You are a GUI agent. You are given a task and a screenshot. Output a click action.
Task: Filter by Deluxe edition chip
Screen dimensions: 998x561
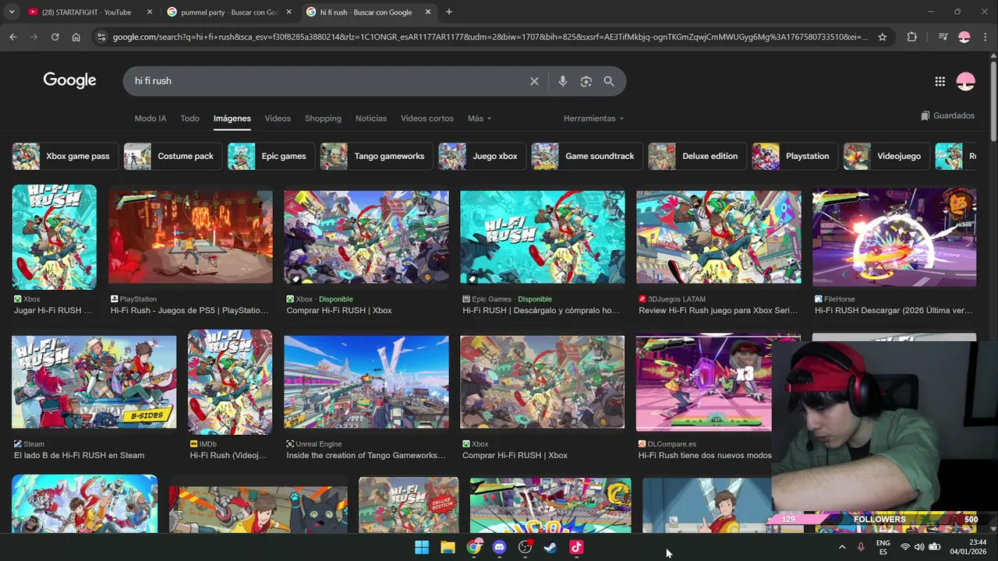point(697,156)
